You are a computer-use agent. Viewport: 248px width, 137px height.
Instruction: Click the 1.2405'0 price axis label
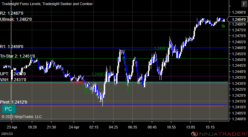pyautogui.click(x=239, y=113)
